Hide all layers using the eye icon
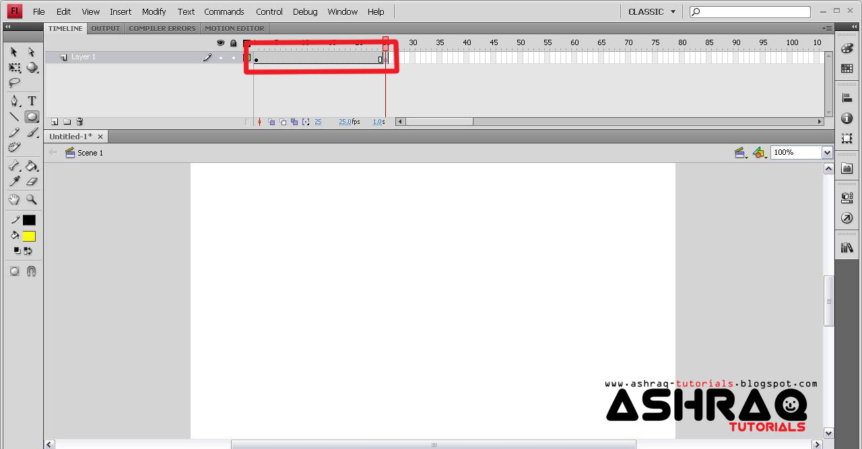Image resolution: width=862 pixels, height=449 pixels. pos(220,42)
